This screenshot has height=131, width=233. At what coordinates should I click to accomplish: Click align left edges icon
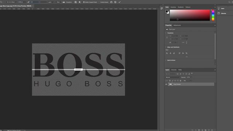pyautogui.click(x=167, y=53)
